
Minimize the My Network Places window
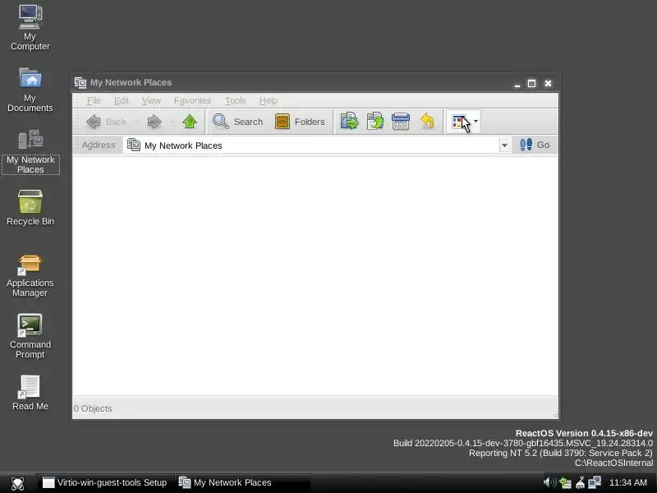point(517,84)
